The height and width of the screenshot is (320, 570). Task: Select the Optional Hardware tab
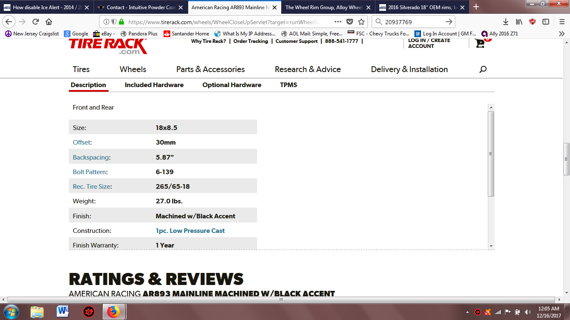point(232,85)
